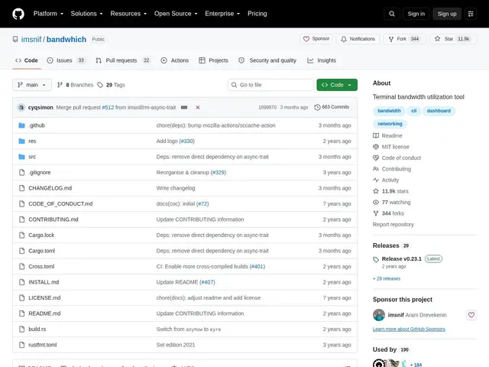The width and height of the screenshot is (489, 367).
Task: Click cyqsimon avatar in commit row
Action: tap(21, 107)
